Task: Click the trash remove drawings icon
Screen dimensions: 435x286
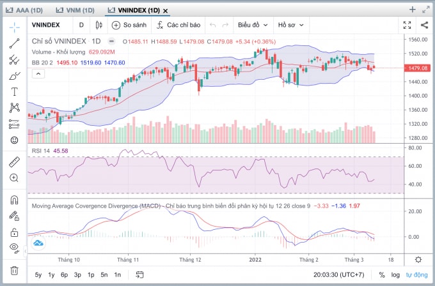Action: [x=15, y=270]
